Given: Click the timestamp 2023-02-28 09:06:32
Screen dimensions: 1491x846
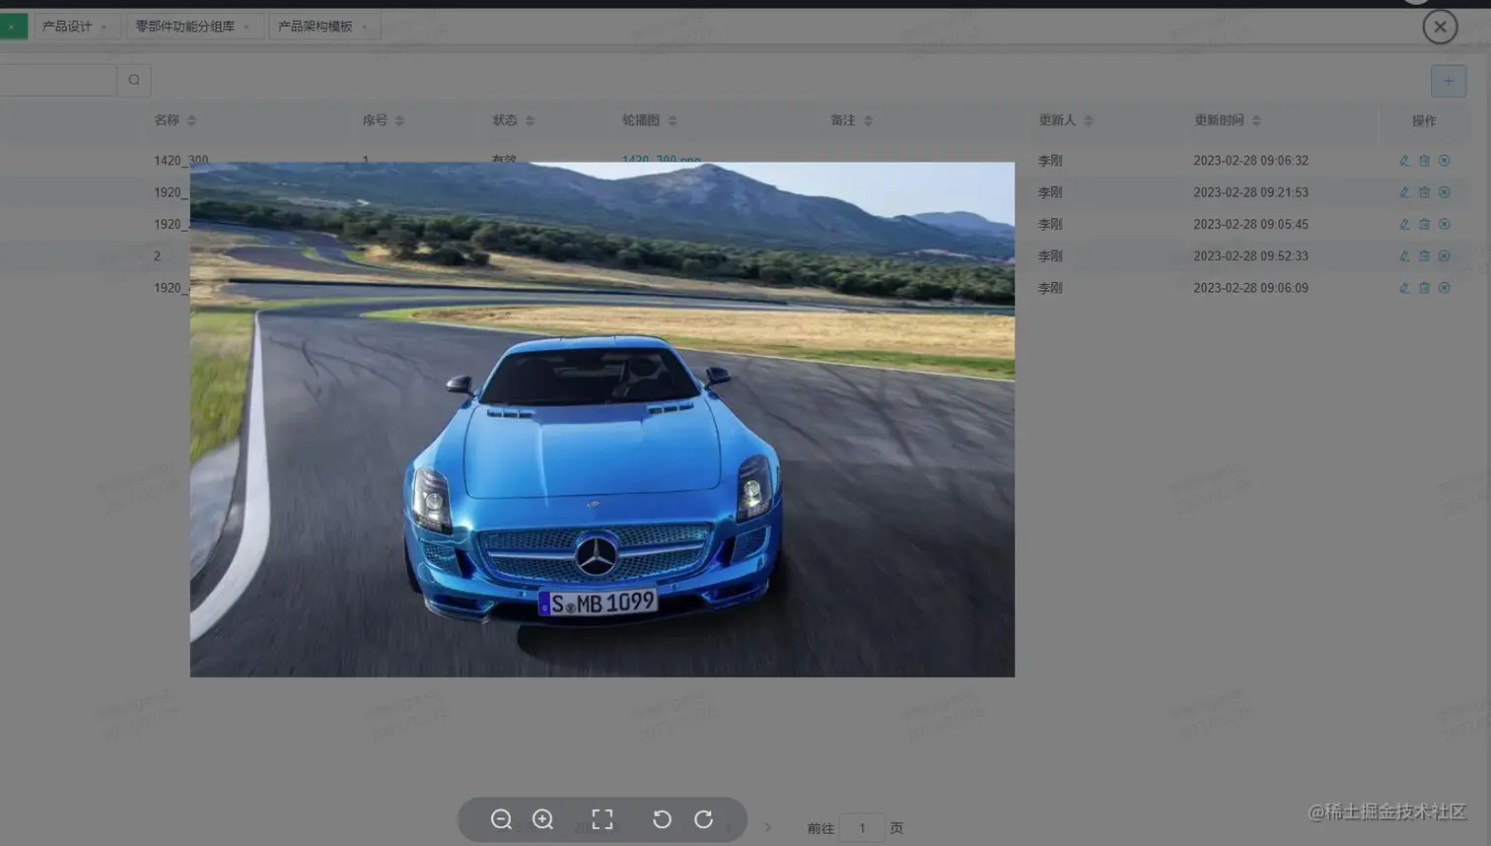Looking at the screenshot, I should 1250,161.
